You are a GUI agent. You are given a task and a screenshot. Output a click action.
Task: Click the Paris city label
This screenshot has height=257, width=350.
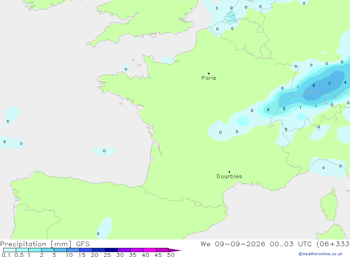209,78
